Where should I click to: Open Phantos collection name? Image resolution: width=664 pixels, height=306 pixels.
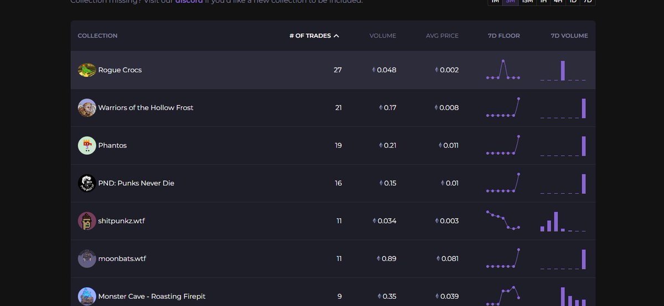tap(112, 145)
